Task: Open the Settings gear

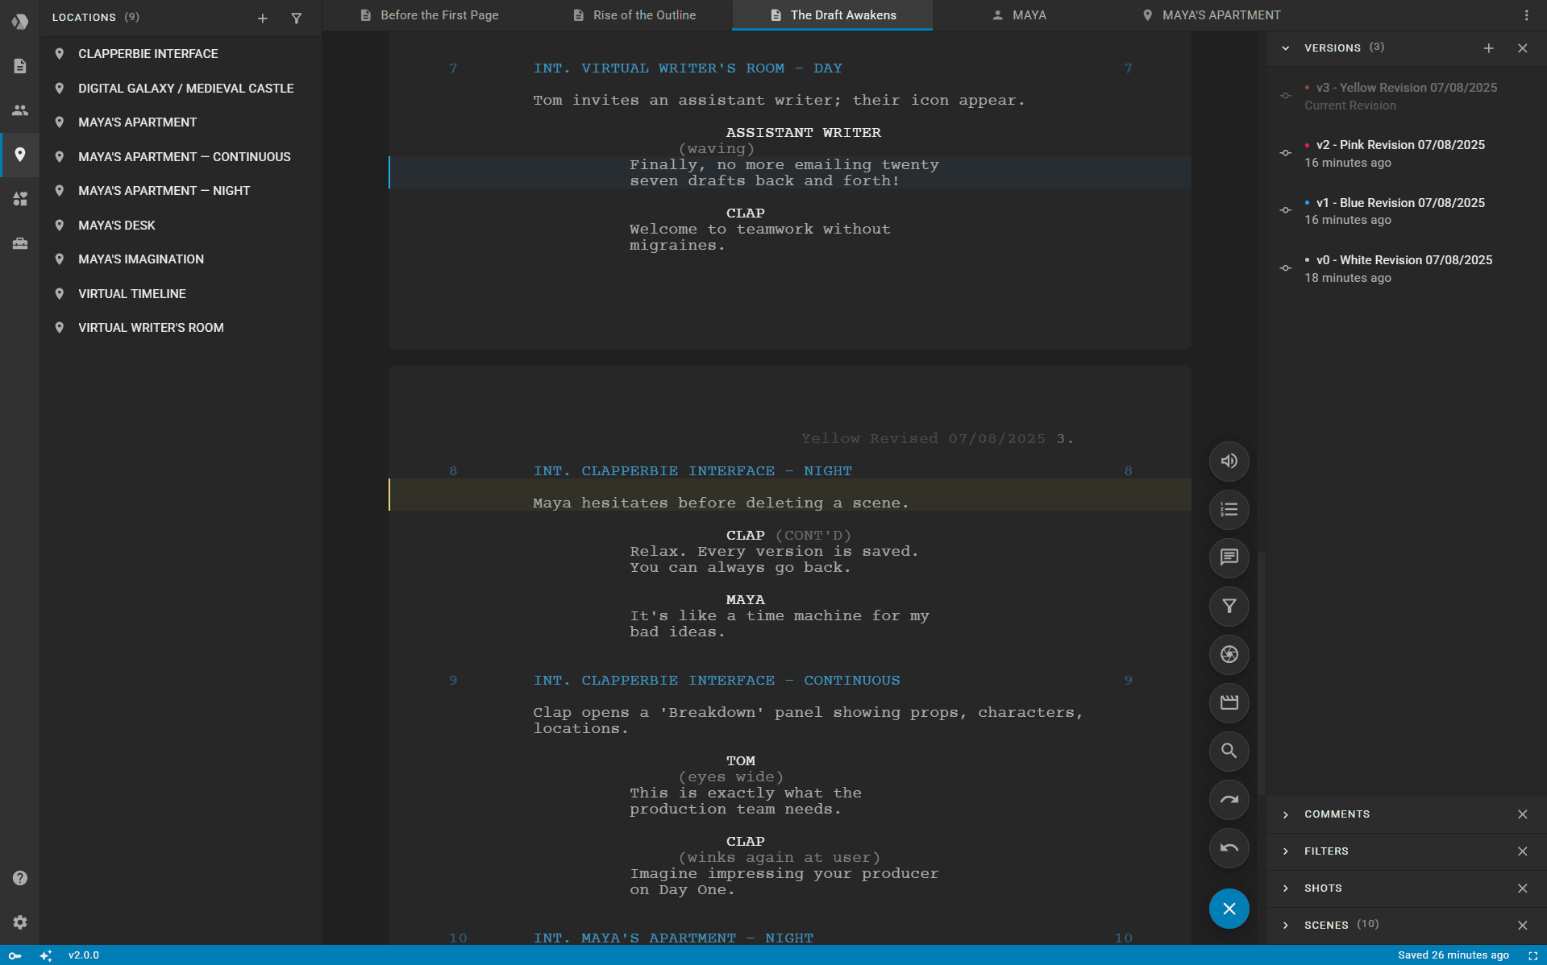Action: click(x=20, y=922)
